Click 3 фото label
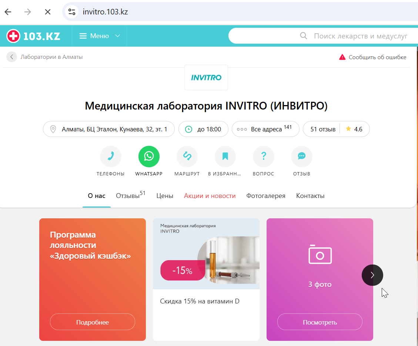Viewport: 418px width, 346px height. (x=320, y=284)
